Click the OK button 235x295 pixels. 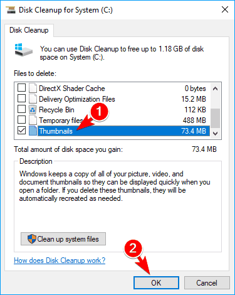click(x=156, y=283)
